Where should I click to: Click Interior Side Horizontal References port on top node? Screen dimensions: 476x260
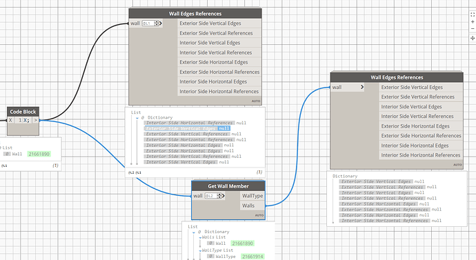(219, 91)
